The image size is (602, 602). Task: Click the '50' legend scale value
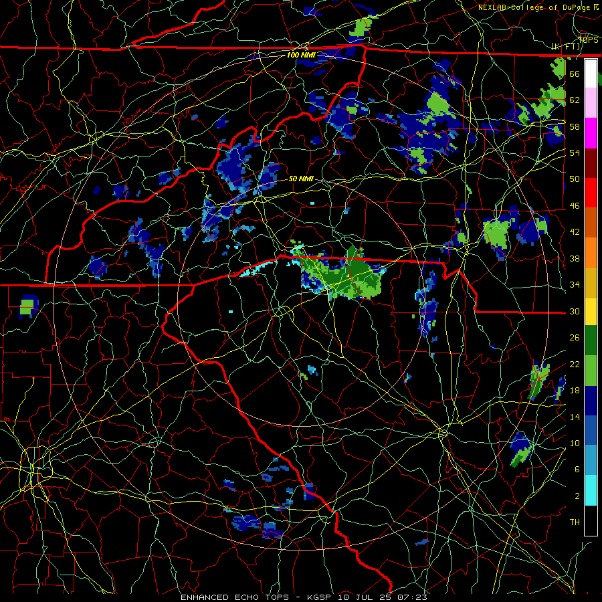pos(575,179)
